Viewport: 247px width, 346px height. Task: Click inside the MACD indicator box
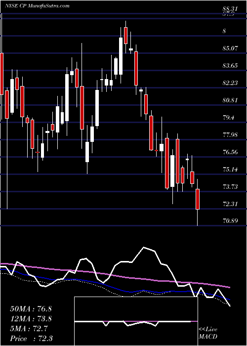pos(136,321)
